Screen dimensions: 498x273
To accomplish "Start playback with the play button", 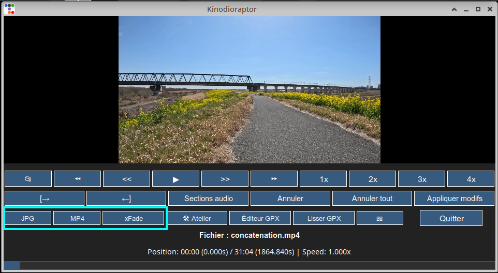I will [x=175, y=179].
